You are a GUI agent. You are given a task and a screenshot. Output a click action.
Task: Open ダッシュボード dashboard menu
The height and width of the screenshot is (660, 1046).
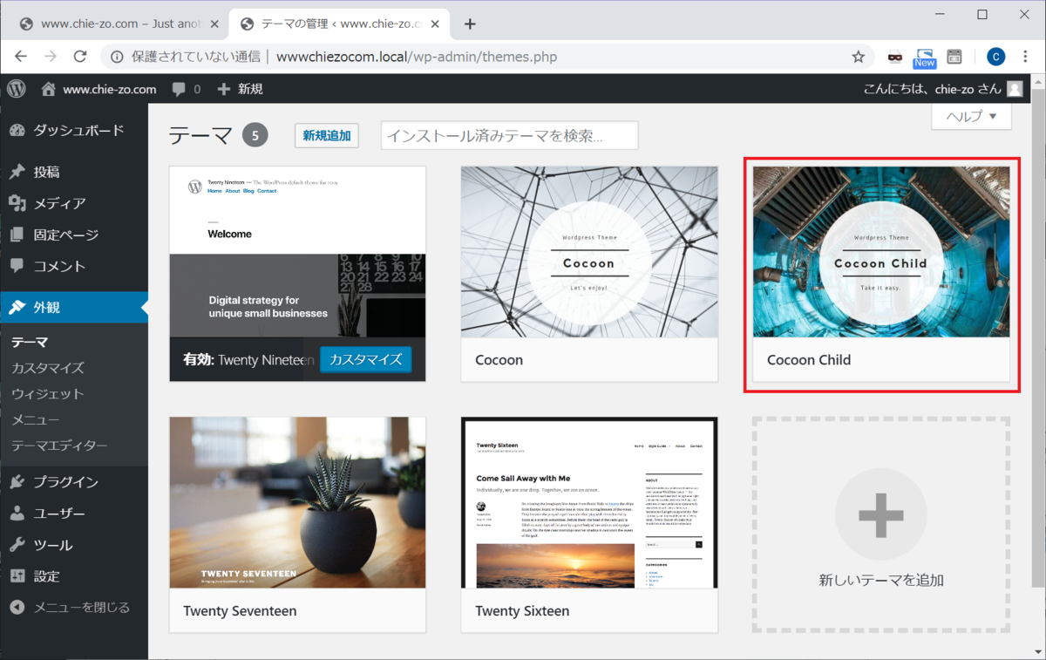(74, 131)
